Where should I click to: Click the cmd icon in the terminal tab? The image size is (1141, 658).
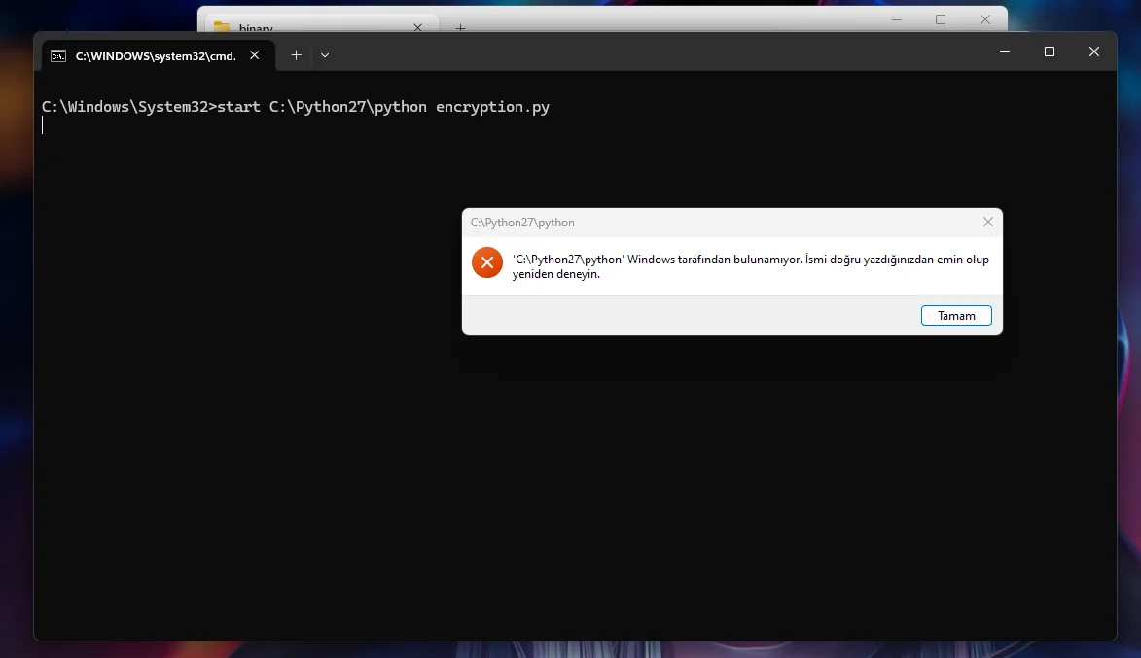(x=58, y=55)
